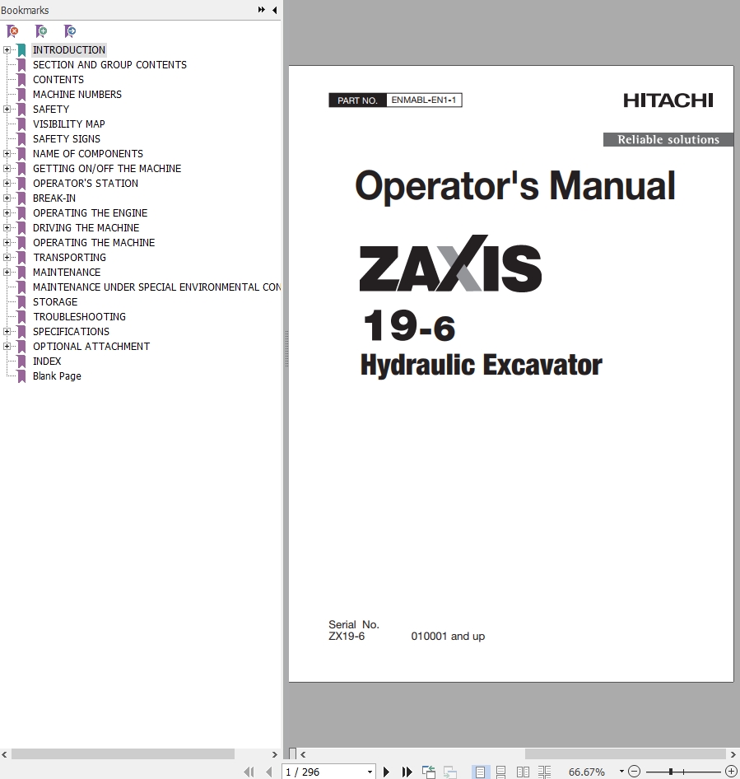Select the SAFETY bookmark label
740x779 pixels.
click(51, 110)
